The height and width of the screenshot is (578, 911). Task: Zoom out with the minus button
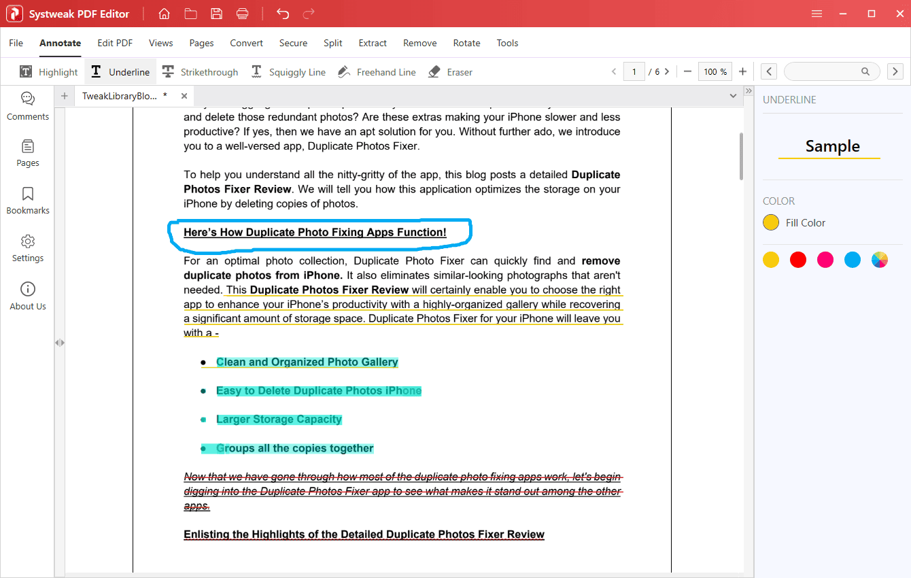[687, 71]
